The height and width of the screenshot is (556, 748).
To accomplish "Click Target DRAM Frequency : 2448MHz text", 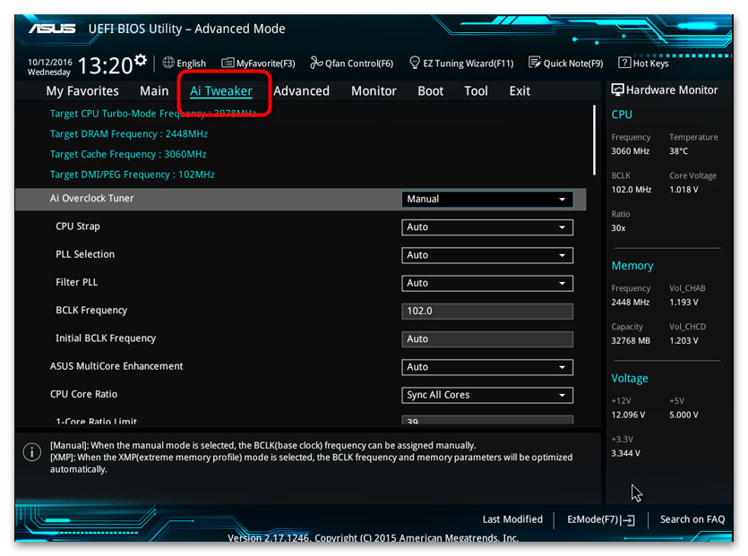I will pyautogui.click(x=129, y=134).
